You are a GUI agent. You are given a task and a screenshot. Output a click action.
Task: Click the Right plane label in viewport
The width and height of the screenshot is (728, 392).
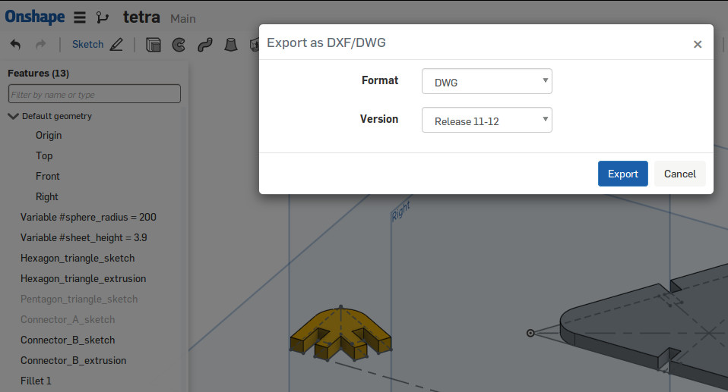click(400, 210)
